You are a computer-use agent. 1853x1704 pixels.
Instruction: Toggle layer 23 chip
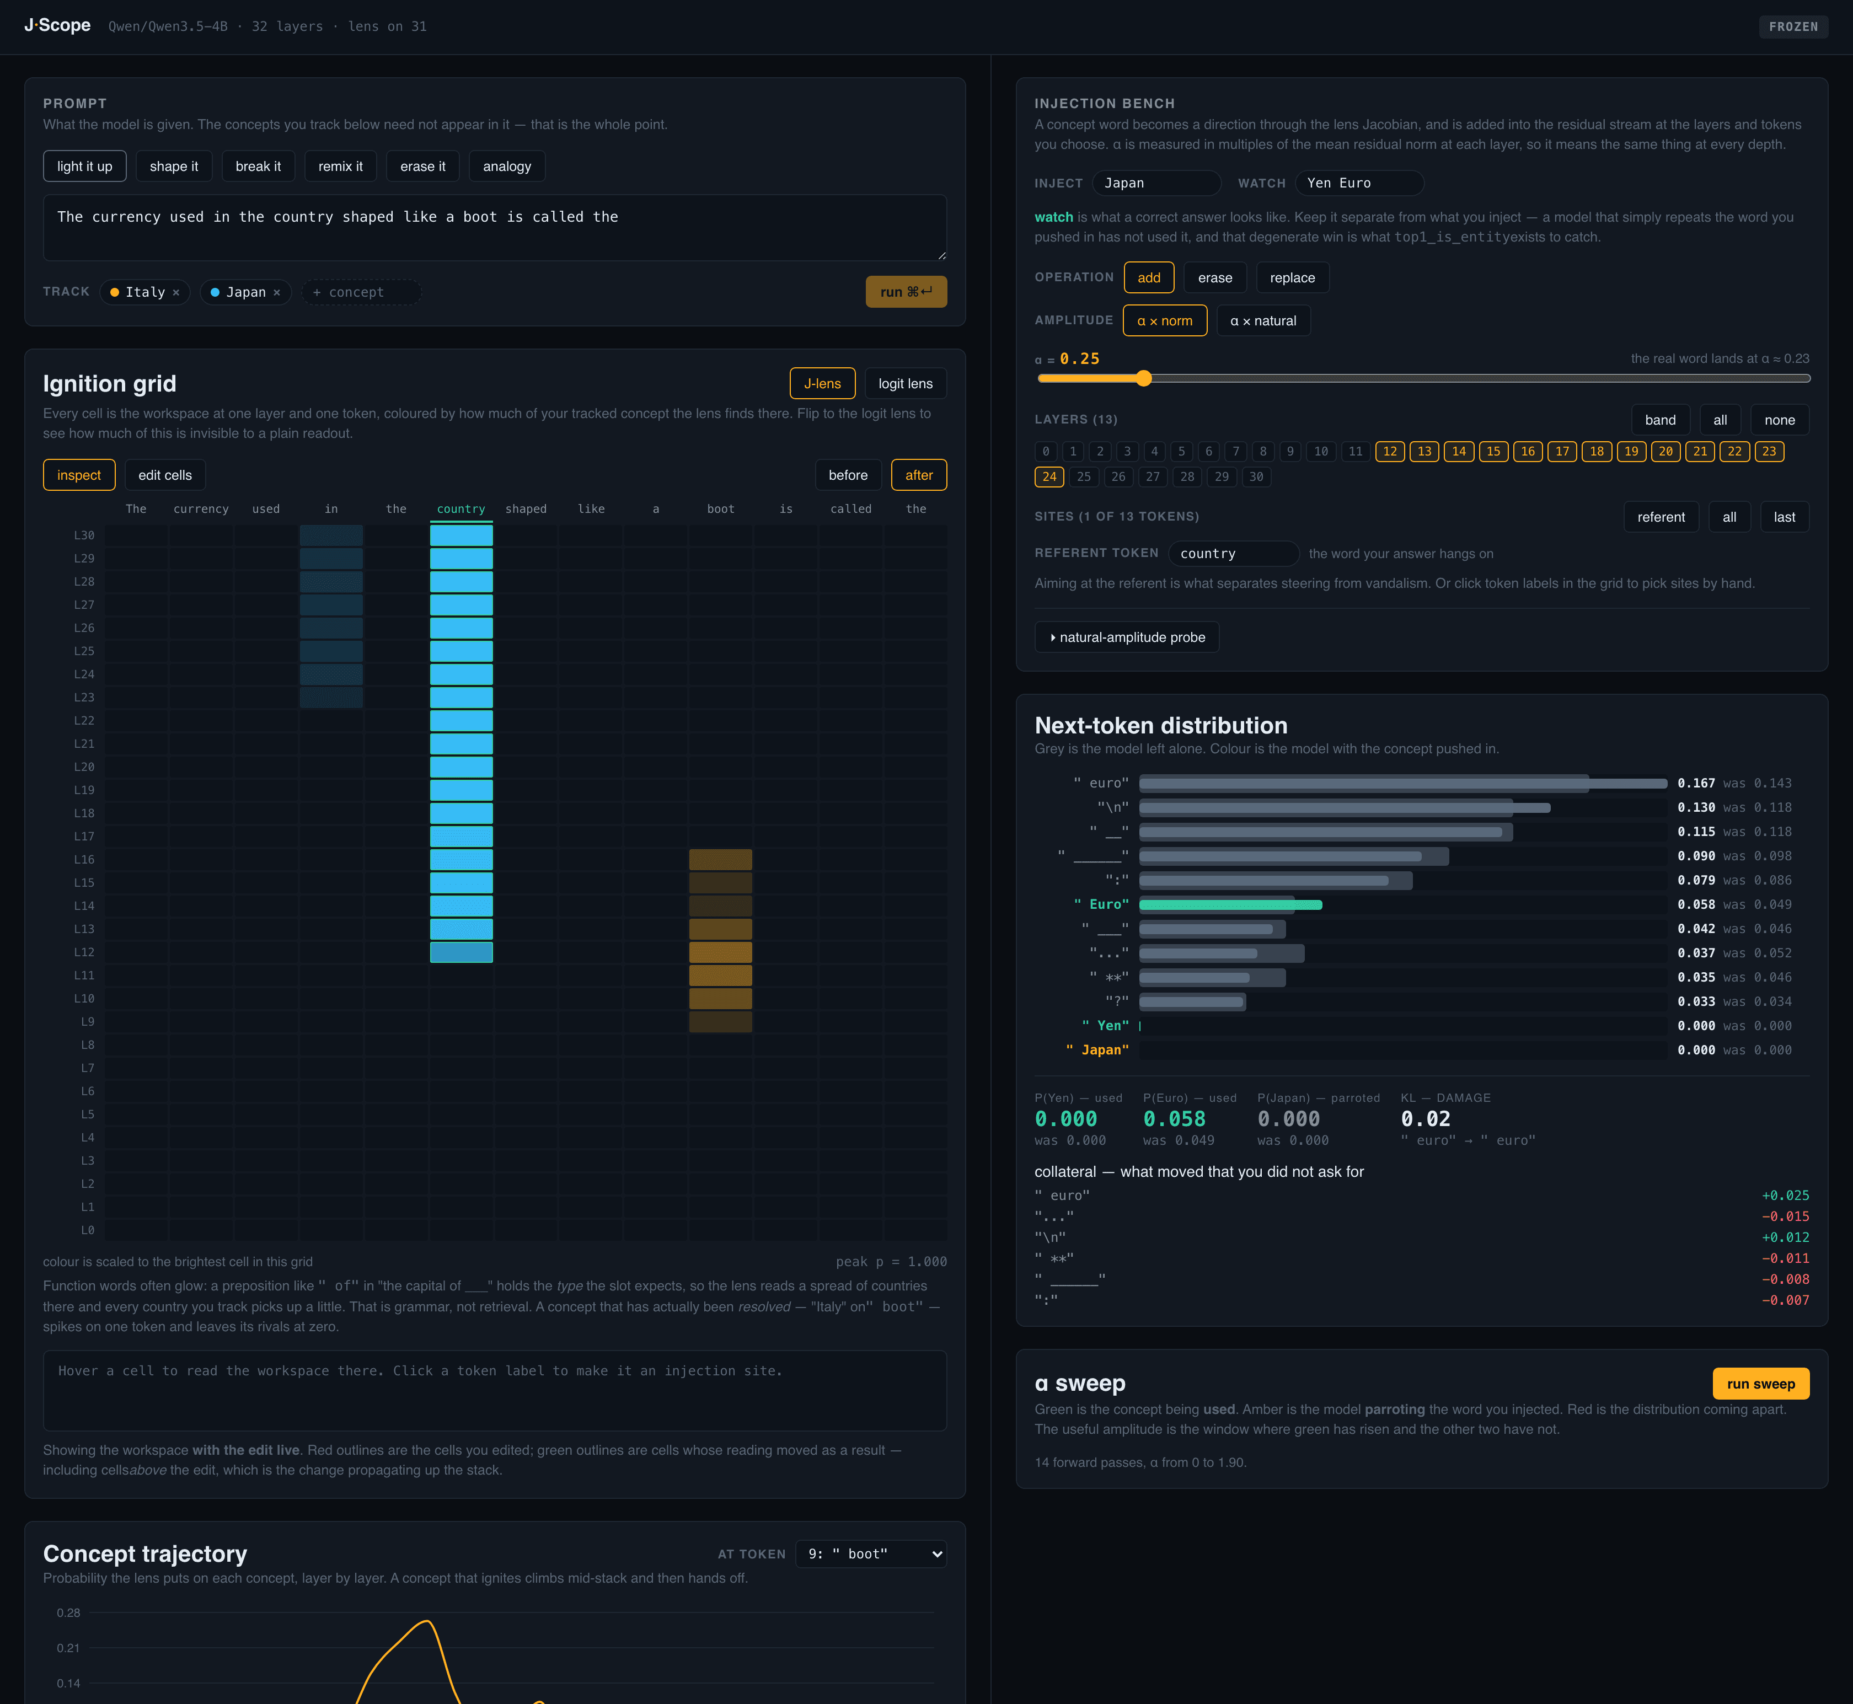click(1768, 452)
